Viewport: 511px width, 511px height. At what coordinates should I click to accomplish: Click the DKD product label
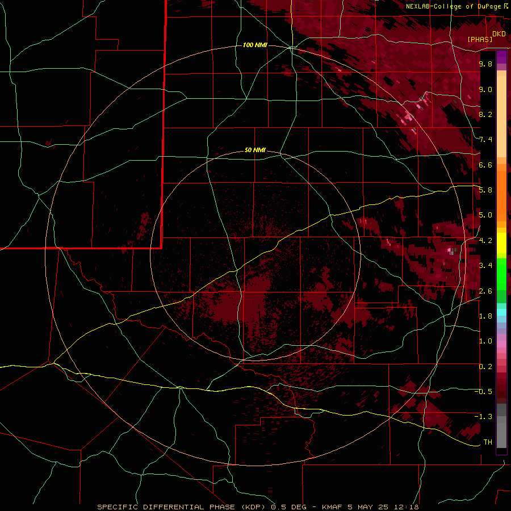(x=499, y=34)
